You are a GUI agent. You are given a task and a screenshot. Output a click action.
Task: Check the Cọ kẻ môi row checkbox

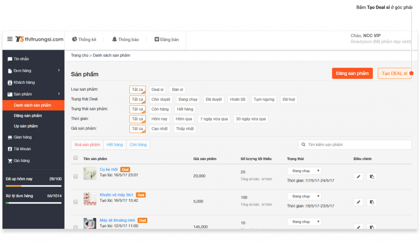coord(75,176)
